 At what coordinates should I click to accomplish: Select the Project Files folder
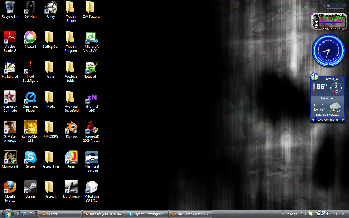tap(51, 159)
